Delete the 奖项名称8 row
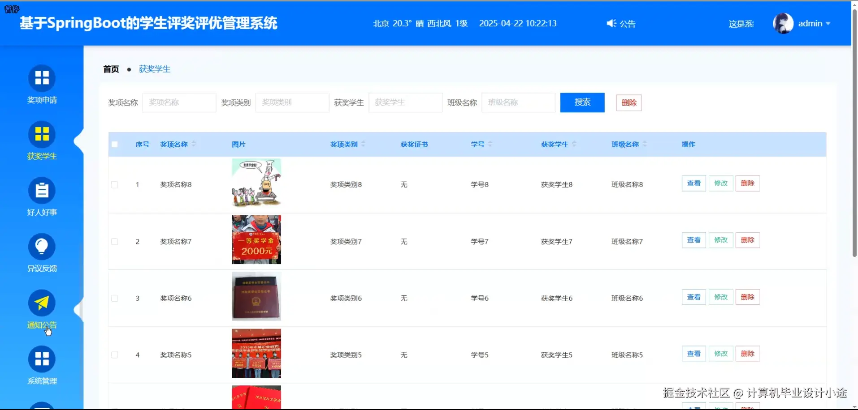 click(748, 184)
